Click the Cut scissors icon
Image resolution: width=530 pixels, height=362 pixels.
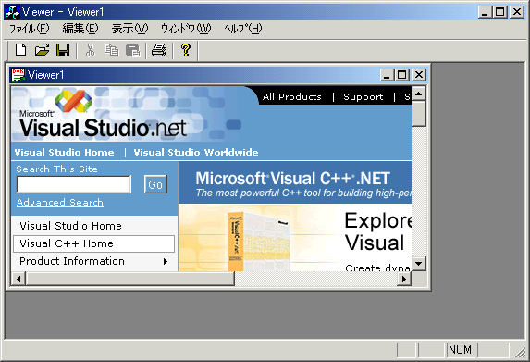pos(90,50)
